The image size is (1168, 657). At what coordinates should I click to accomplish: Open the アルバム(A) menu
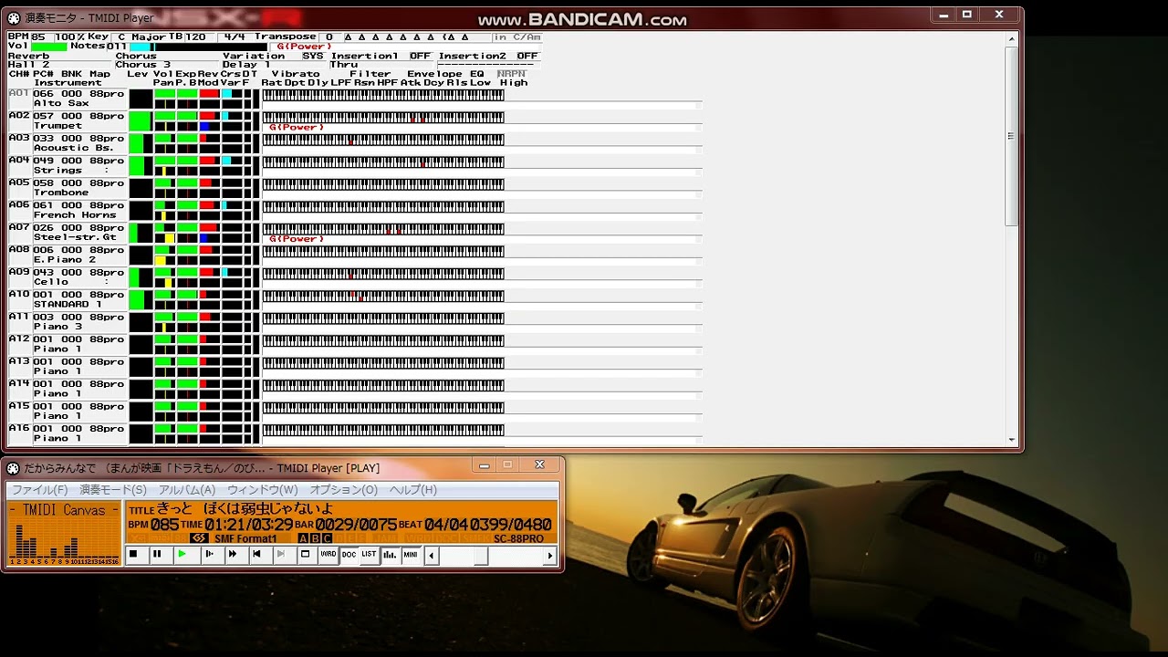186,490
